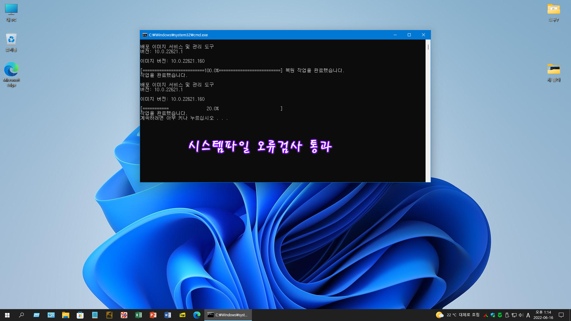Launch Excel from the taskbar
Screen dimensions: 571x321
click(x=139, y=315)
